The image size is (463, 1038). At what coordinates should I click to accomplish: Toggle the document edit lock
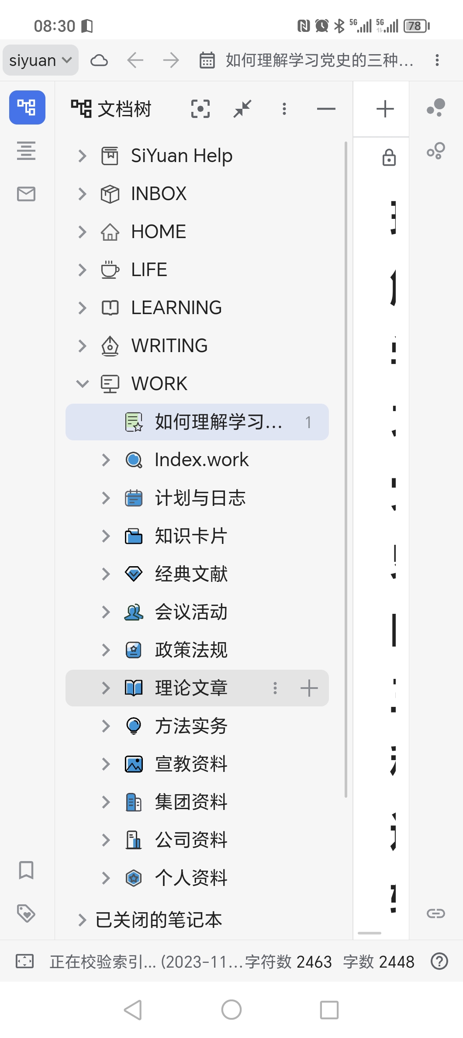click(389, 157)
